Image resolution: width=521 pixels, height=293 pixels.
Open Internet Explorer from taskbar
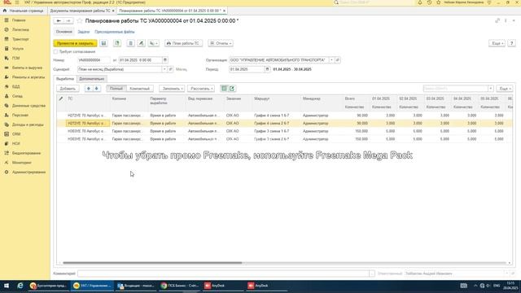[20, 286]
